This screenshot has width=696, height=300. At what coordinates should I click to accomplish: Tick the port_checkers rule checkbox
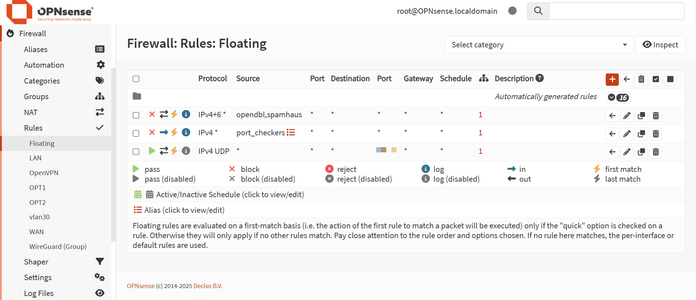136,134
